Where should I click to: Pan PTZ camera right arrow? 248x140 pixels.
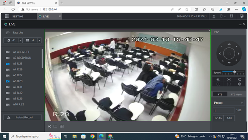tap(238, 54)
